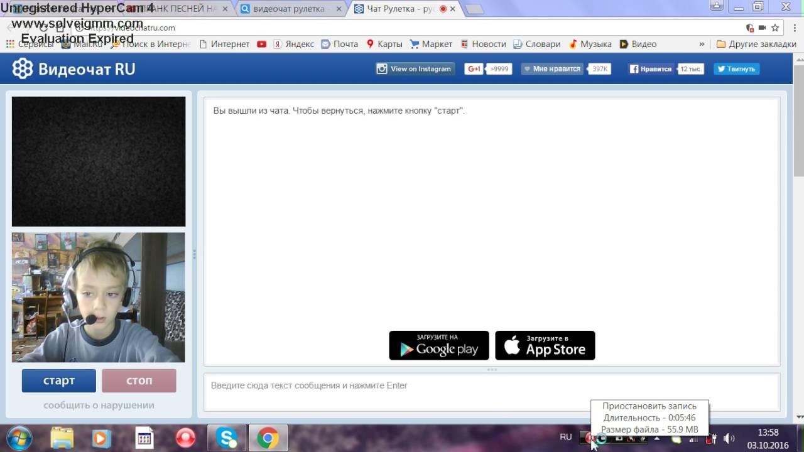Click the Twitter Твитнуть button

[x=736, y=69]
